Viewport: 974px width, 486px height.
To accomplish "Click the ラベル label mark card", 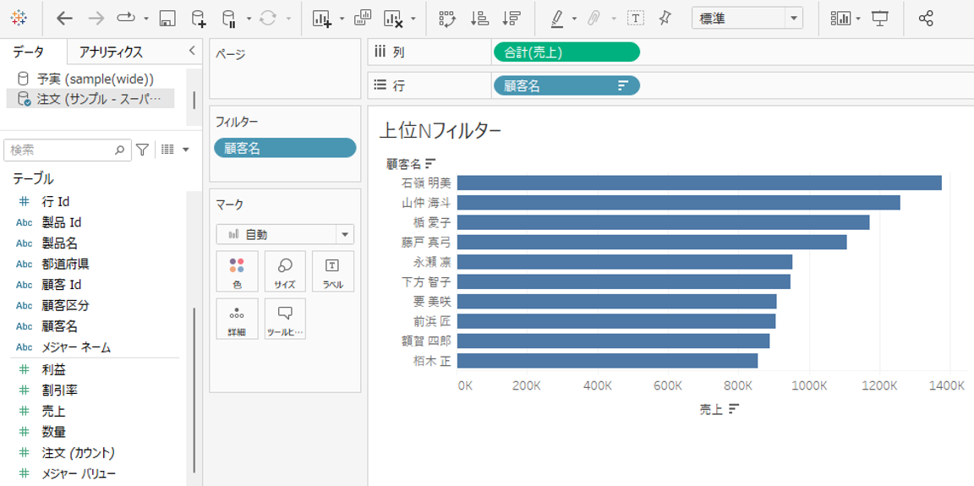I will [x=333, y=271].
